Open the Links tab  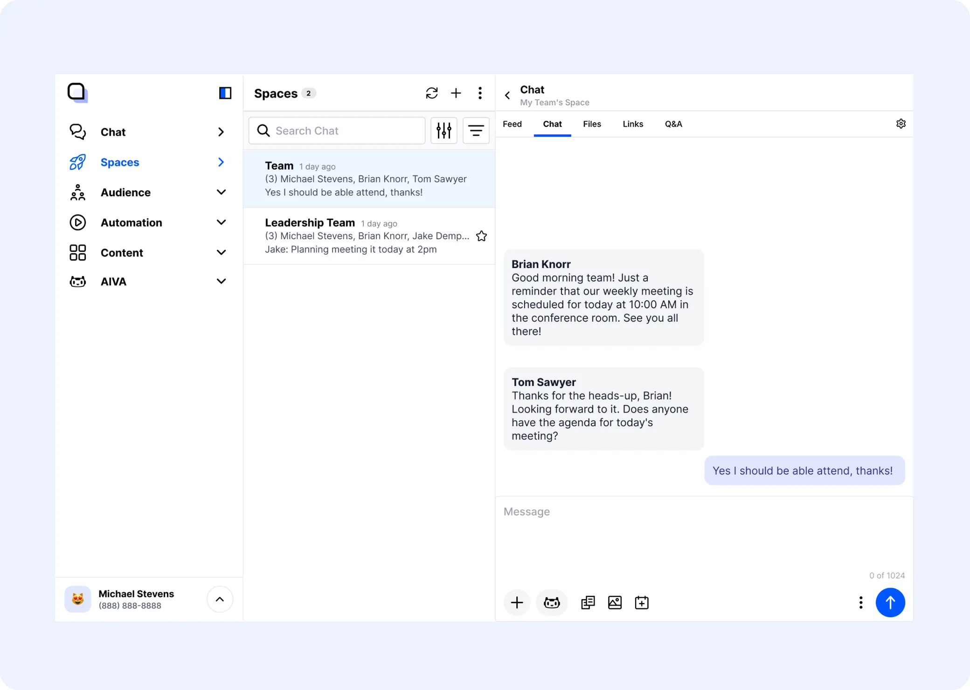[x=633, y=124]
